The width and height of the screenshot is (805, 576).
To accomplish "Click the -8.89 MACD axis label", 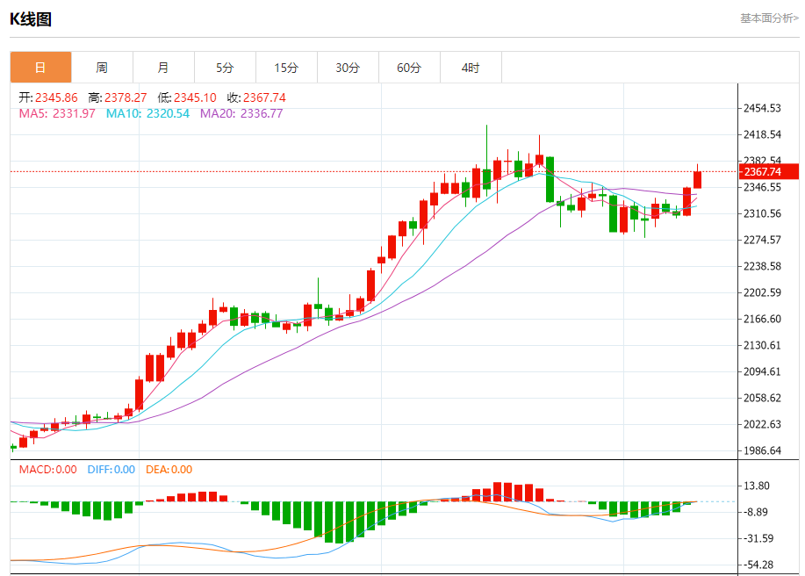I will [x=754, y=512].
